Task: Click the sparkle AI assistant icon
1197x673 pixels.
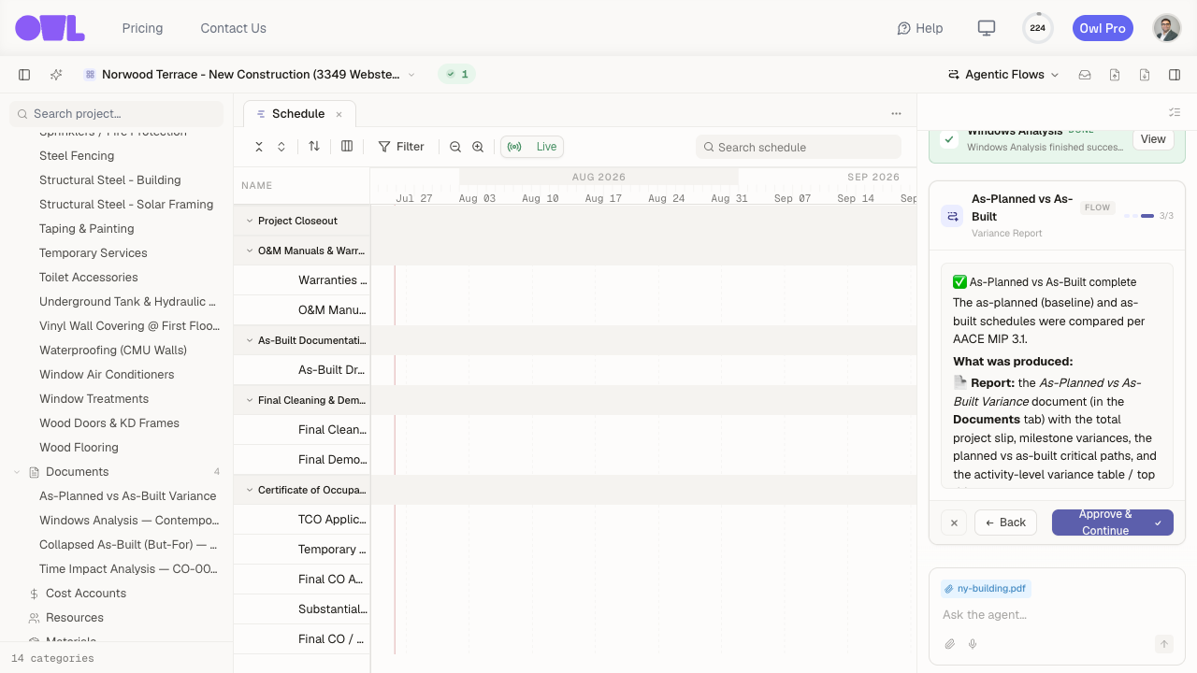Action: click(56, 75)
